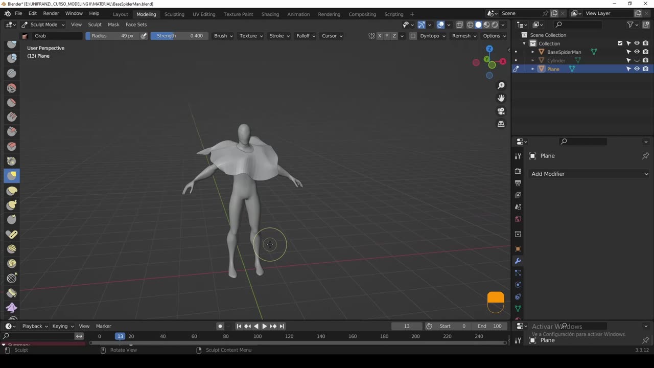The image size is (654, 368).
Task: Open the Tool properties tab
Action: [518, 156]
